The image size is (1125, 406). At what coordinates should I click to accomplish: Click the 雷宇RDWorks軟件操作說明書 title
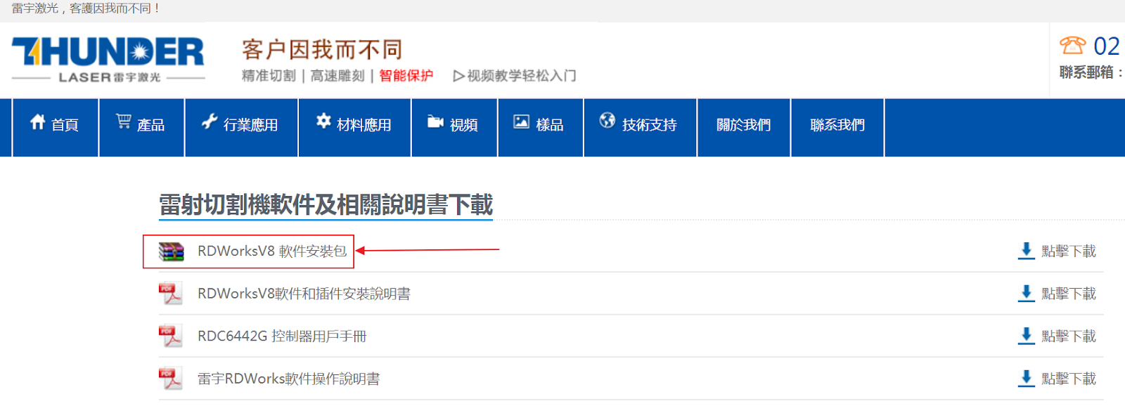pos(288,379)
